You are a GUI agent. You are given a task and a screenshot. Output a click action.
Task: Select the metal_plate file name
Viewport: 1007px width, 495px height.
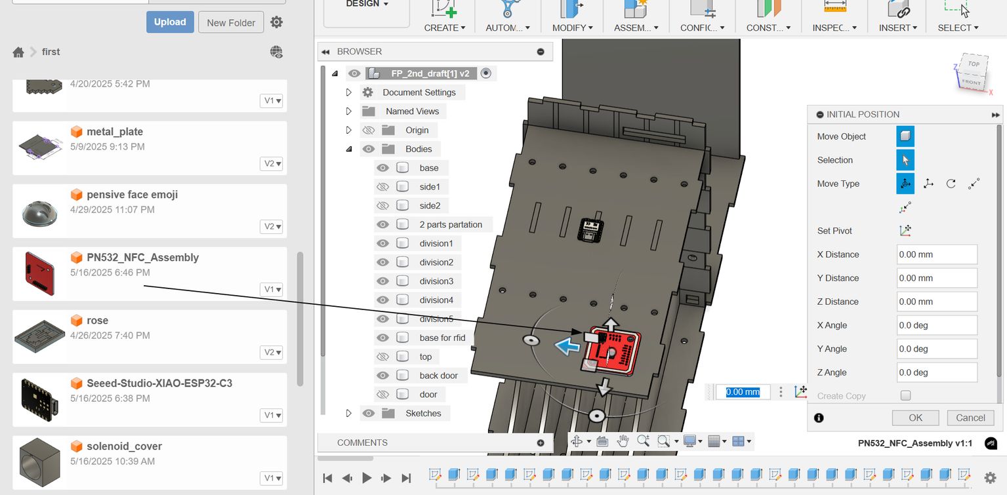[x=115, y=132]
